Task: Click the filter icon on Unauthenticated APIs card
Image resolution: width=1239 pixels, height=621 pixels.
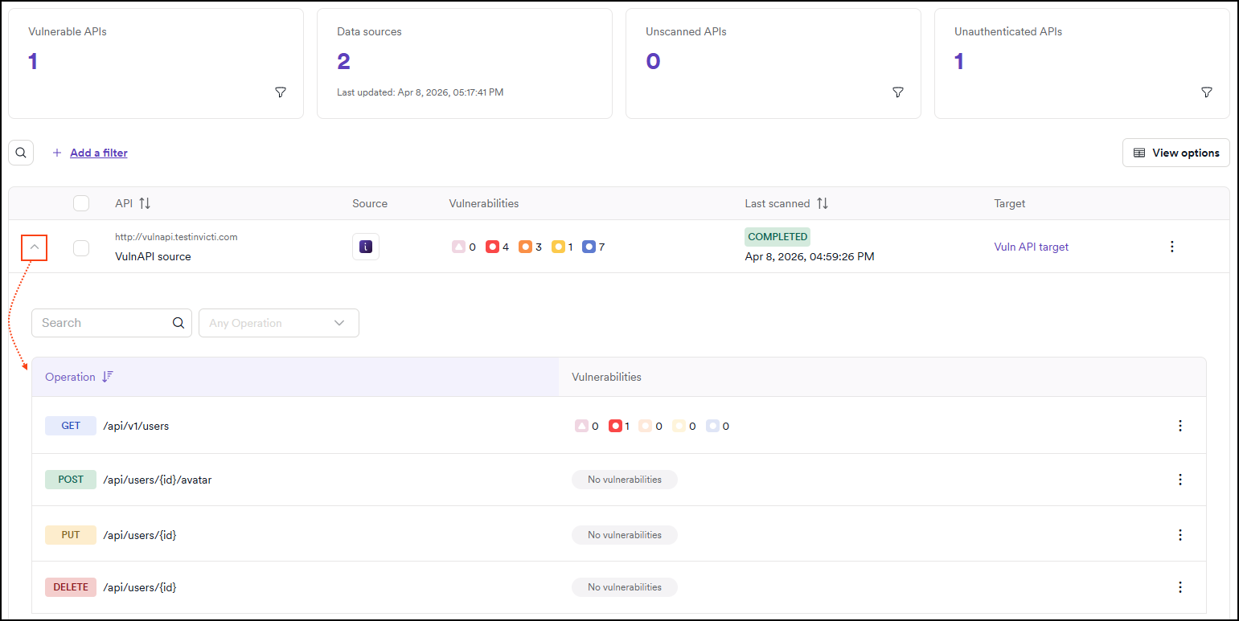Action: pos(1206,93)
